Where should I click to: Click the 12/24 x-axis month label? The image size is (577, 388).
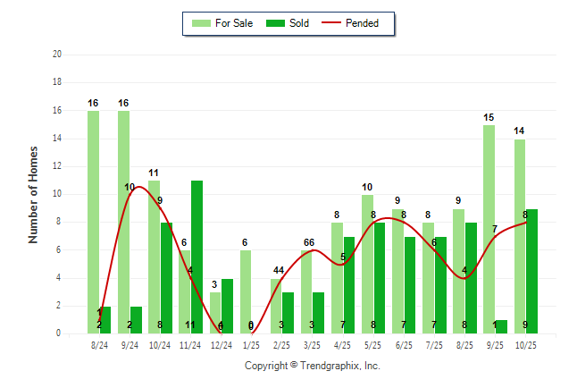click(x=221, y=344)
